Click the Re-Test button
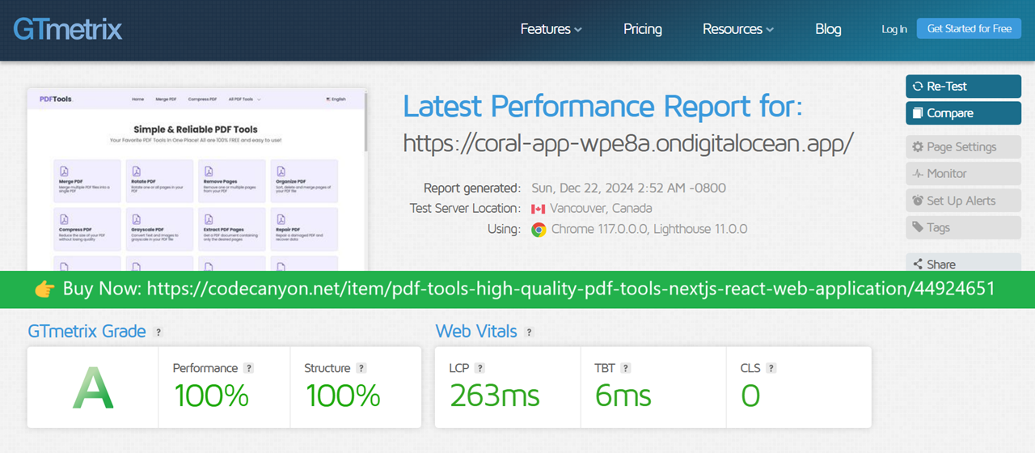Viewport: 1035px width, 453px height. (963, 87)
